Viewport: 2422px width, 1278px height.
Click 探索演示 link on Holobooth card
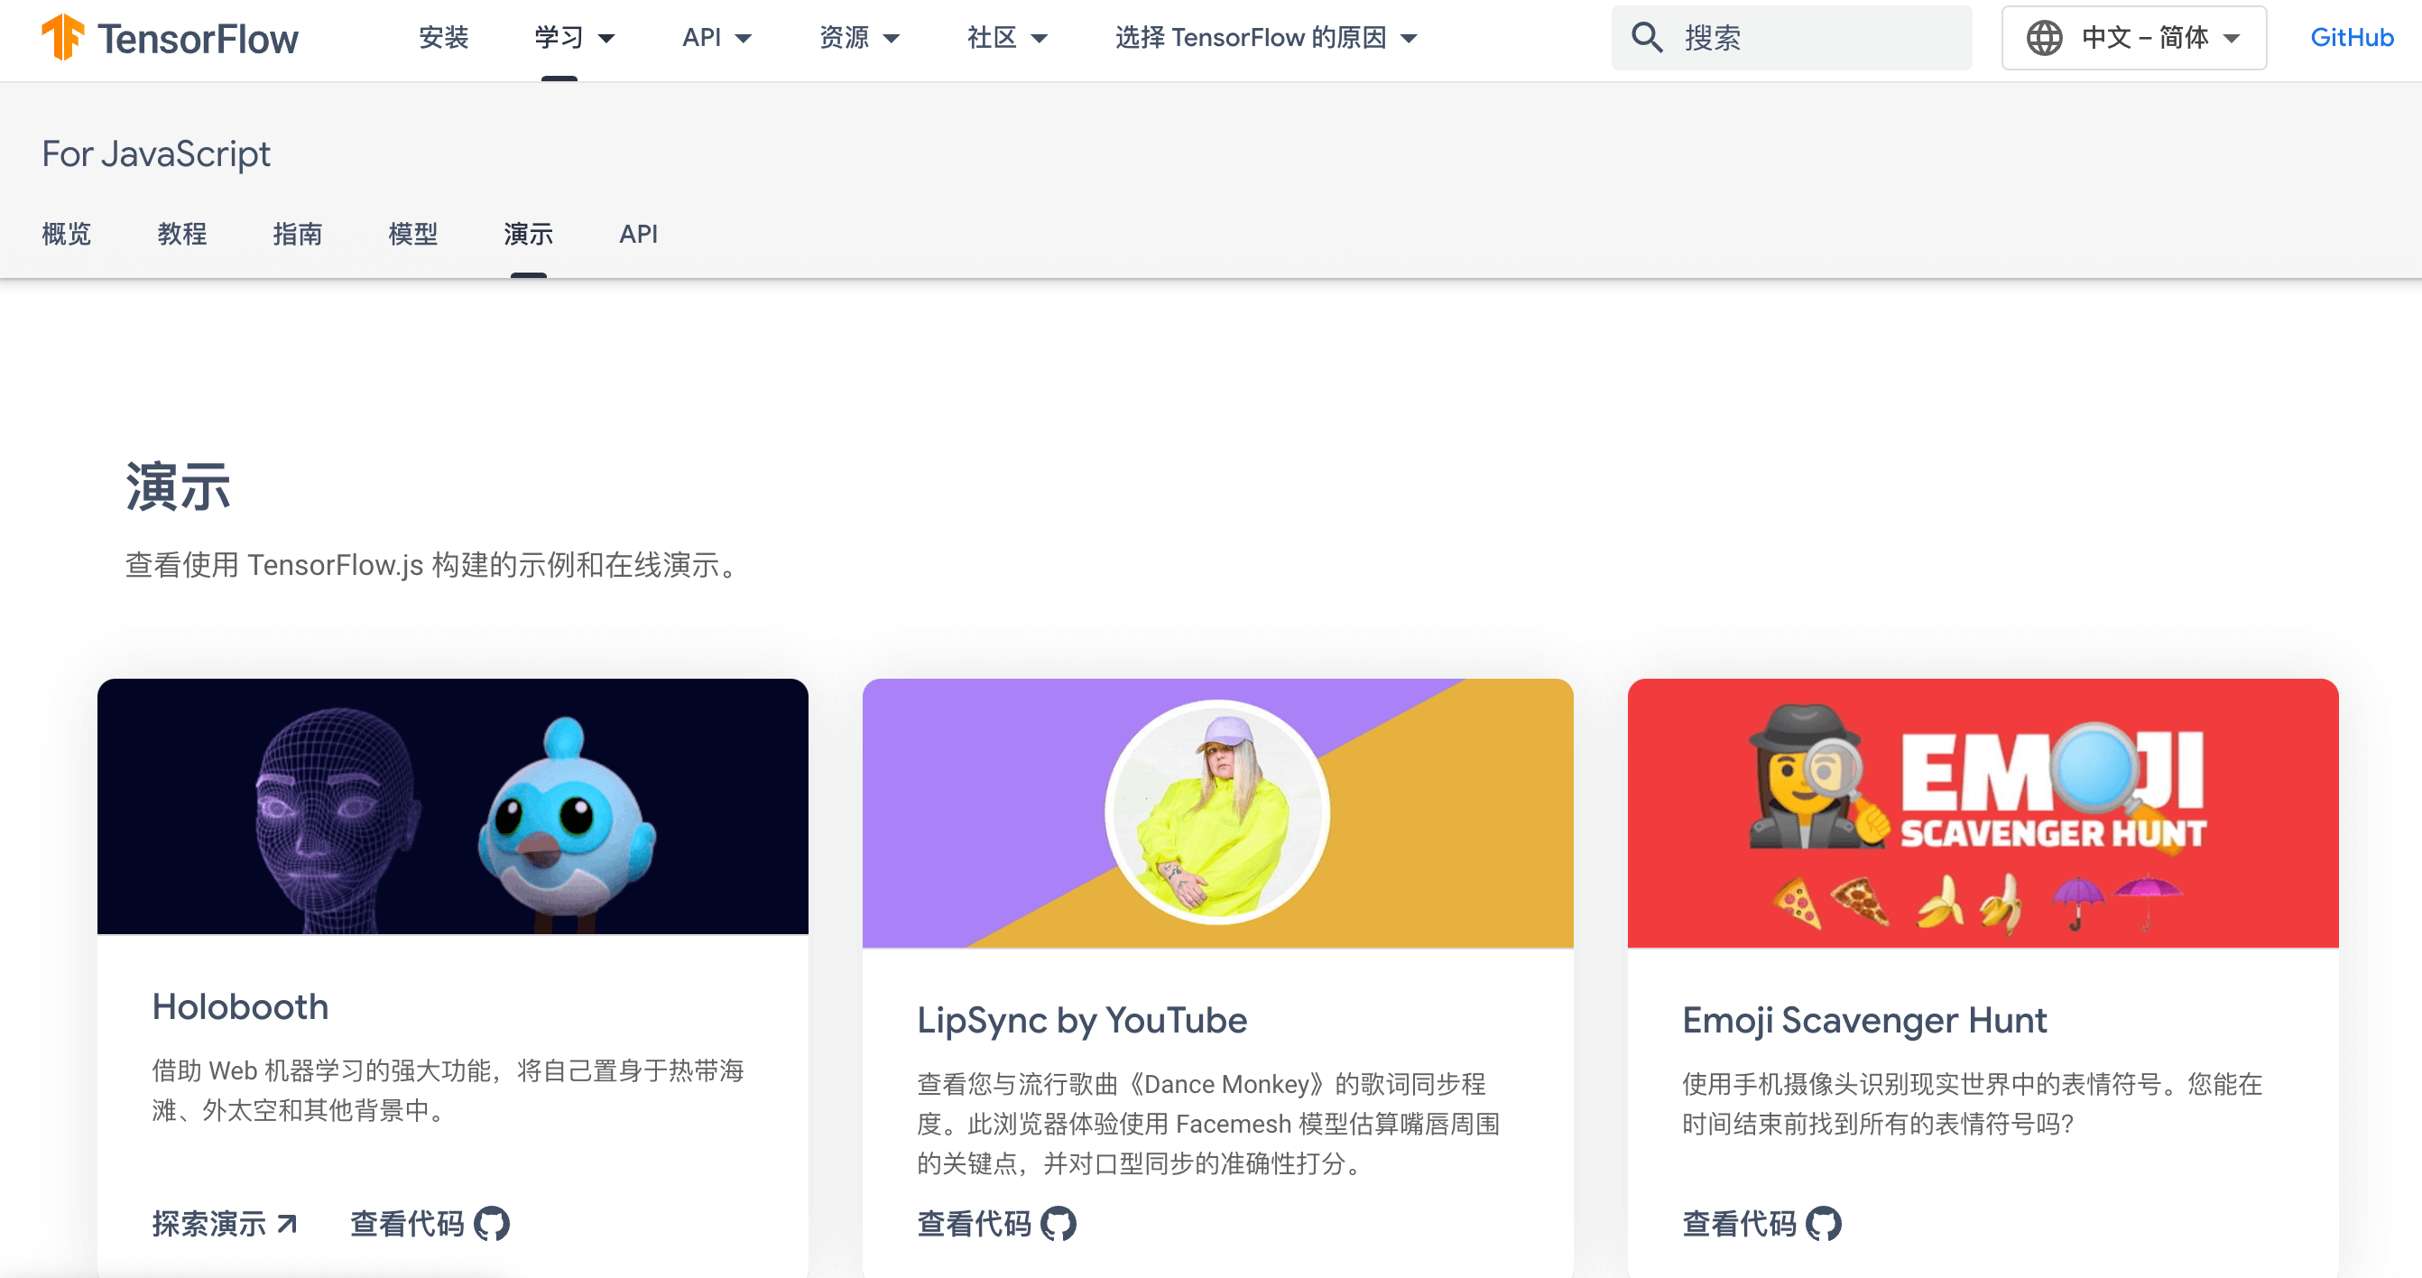pyautogui.click(x=225, y=1224)
